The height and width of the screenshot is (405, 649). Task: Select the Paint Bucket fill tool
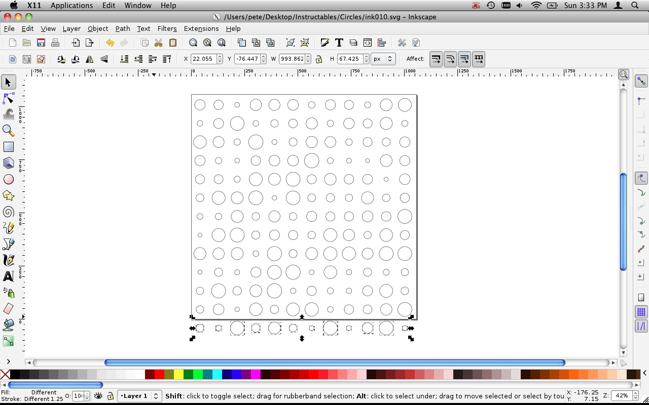click(x=9, y=325)
